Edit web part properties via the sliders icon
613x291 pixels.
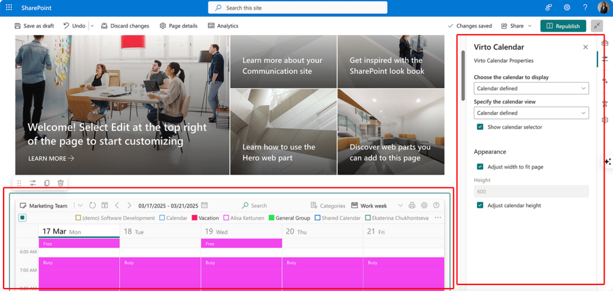tap(33, 183)
